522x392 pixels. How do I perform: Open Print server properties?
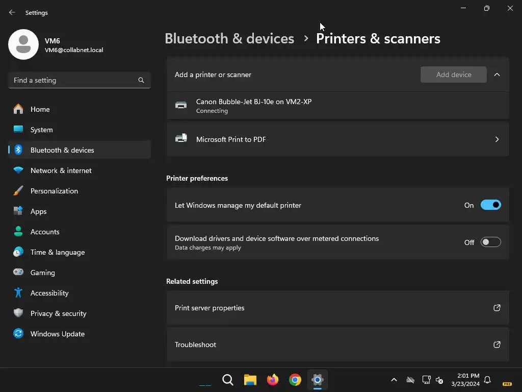[337, 308]
